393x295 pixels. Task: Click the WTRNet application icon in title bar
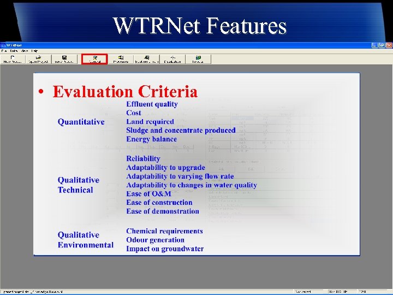[3, 45]
